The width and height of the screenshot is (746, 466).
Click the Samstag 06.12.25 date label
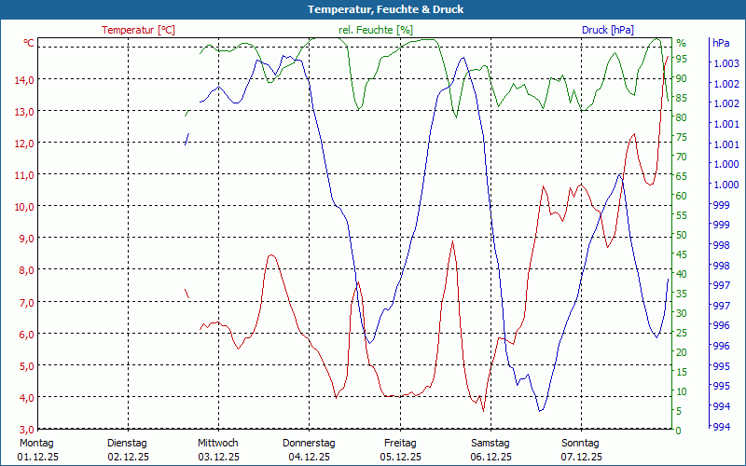click(490, 449)
